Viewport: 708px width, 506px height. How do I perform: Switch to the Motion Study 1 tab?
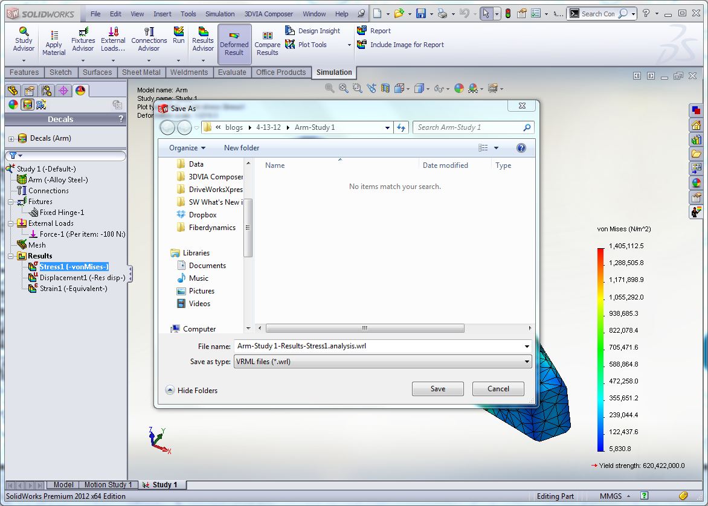[108, 485]
